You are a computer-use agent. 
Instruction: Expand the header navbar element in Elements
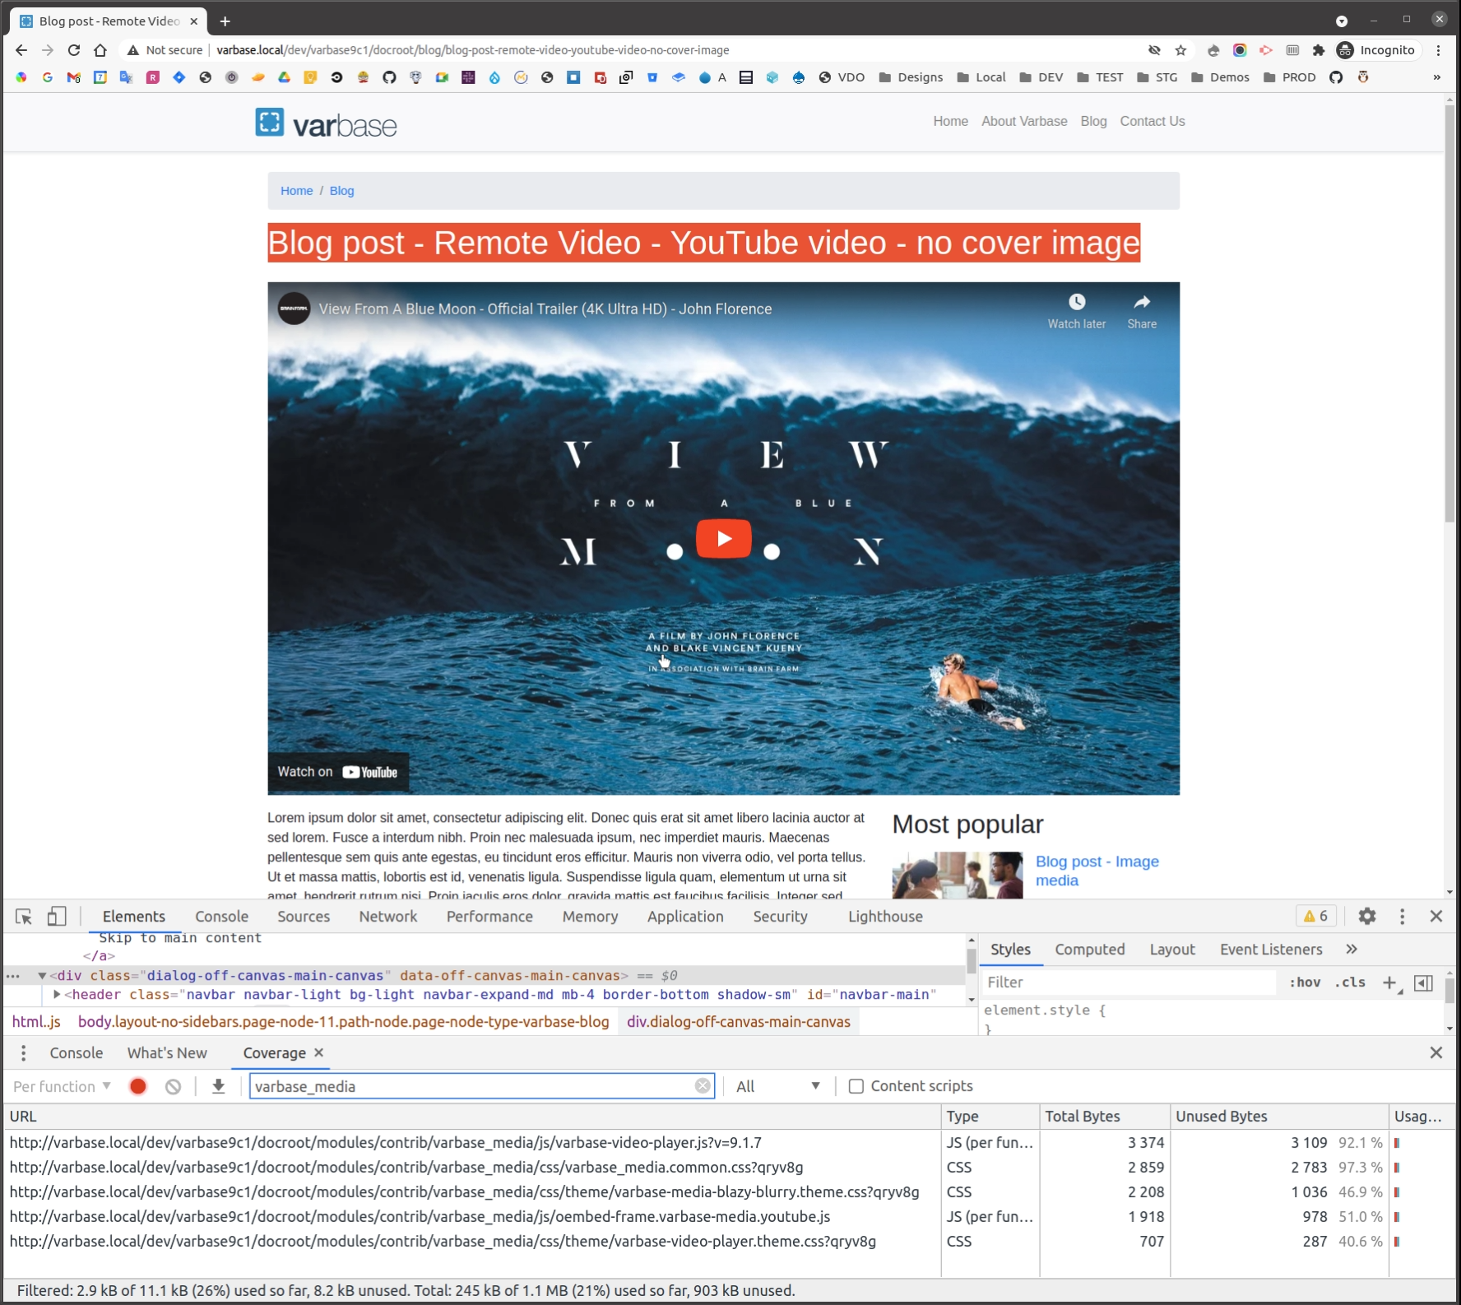tap(56, 994)
